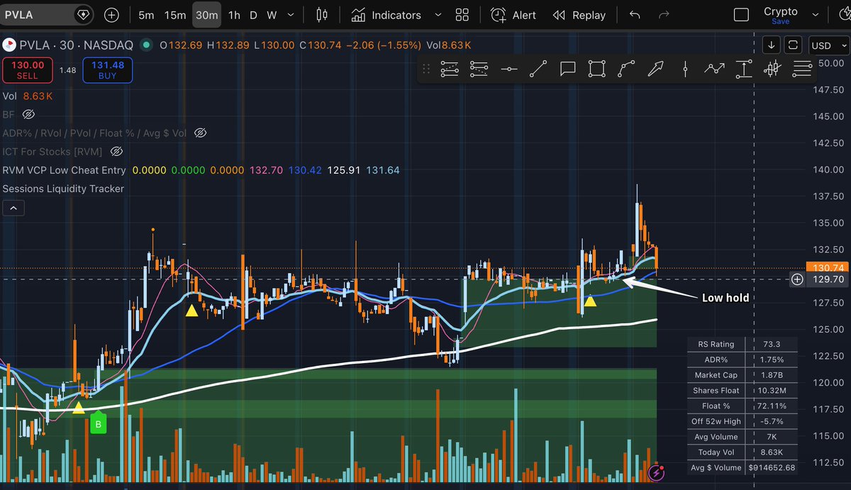Toggle visibility of the BF indicator

(x=28, y=114)
